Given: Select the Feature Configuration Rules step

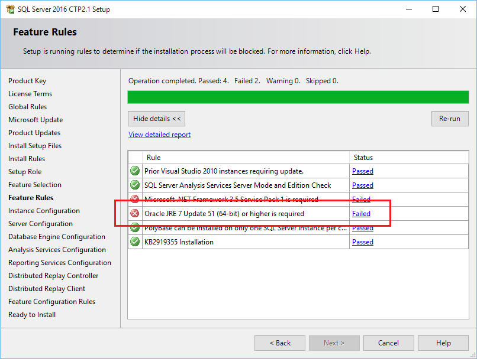Looking at the screenshot, I should (51, 302).
